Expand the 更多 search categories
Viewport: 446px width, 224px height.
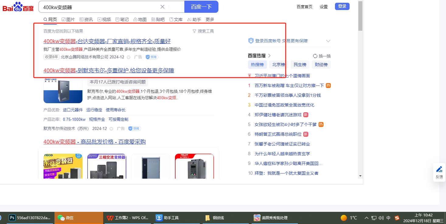tap(210, 19)
